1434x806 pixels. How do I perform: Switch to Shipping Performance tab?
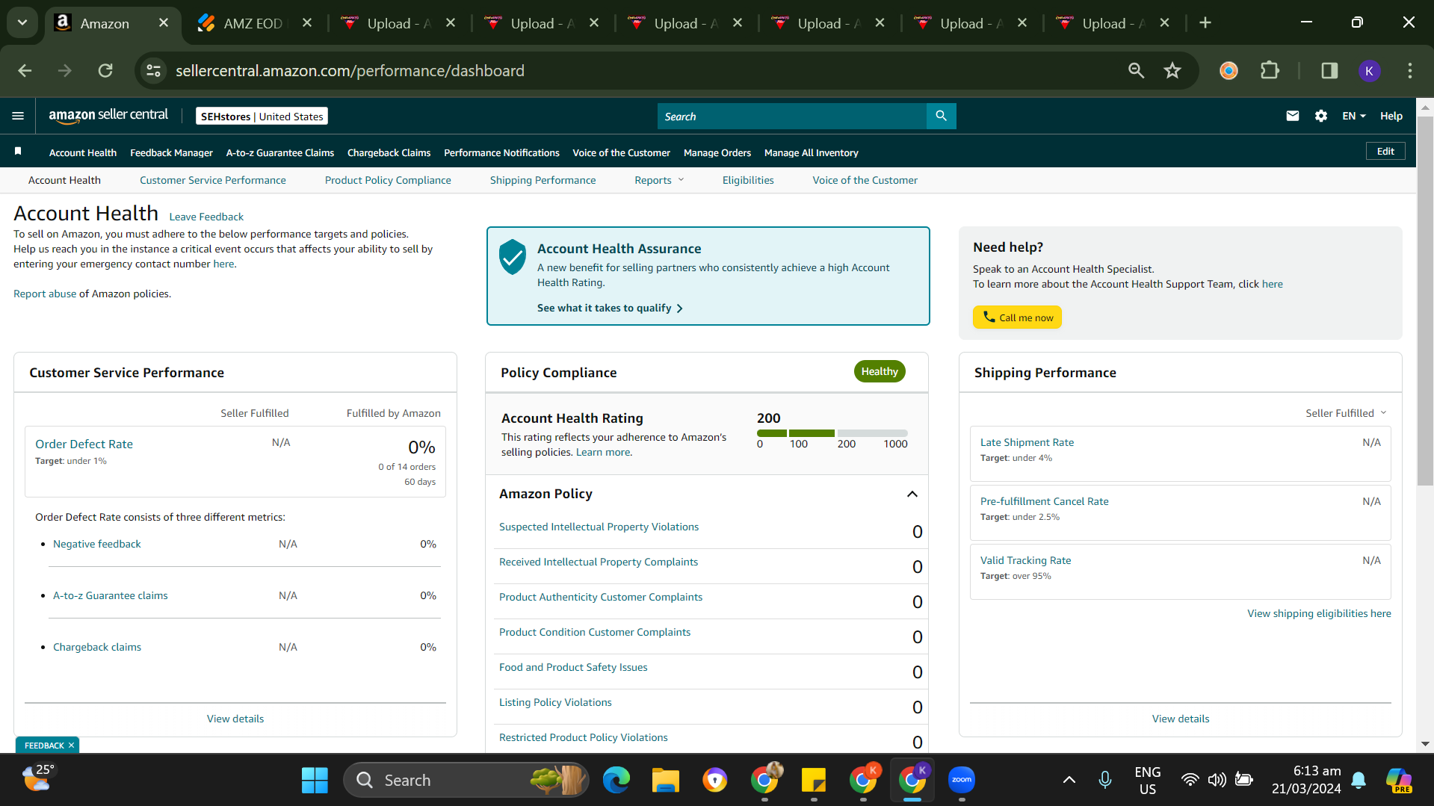point(543,180)
